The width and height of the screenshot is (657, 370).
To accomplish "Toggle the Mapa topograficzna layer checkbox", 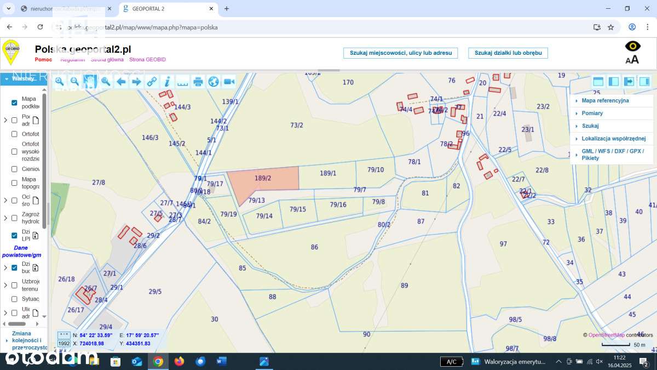I will (x=15, y=183).
